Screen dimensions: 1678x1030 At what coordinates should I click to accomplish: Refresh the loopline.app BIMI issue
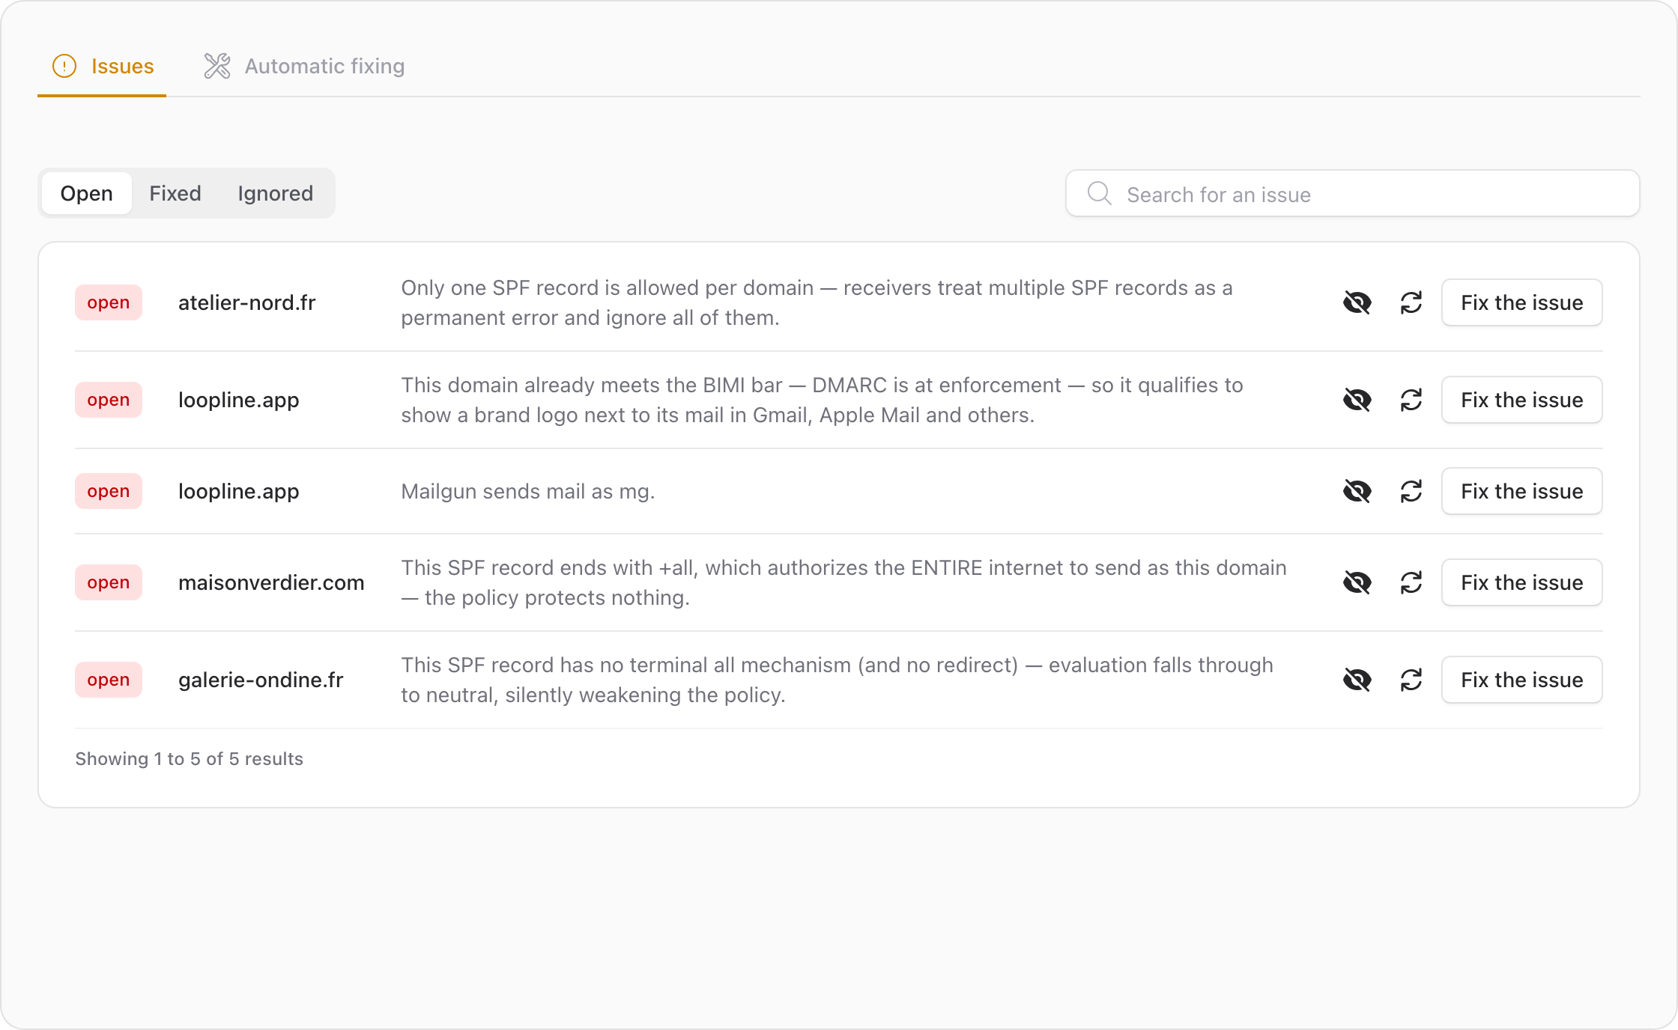click(x=1411, y=400)
